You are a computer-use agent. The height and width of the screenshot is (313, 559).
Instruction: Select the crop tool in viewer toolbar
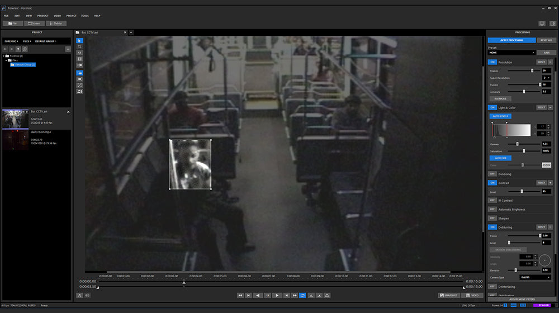[x=79, y=47]
